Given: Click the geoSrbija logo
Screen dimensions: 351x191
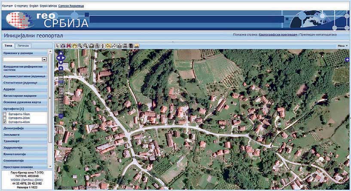Looking at the screenshot, I should 47,20.
